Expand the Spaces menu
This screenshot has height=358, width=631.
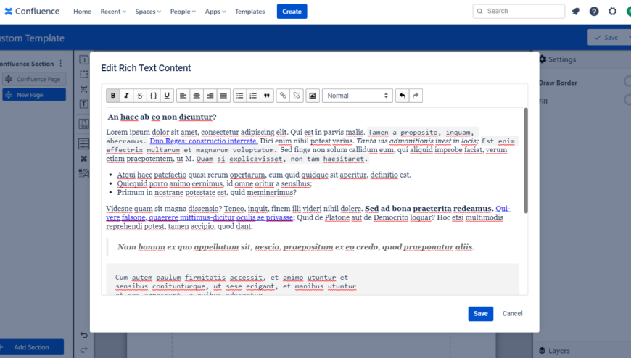pyautogui.click(x=150, y=12)
